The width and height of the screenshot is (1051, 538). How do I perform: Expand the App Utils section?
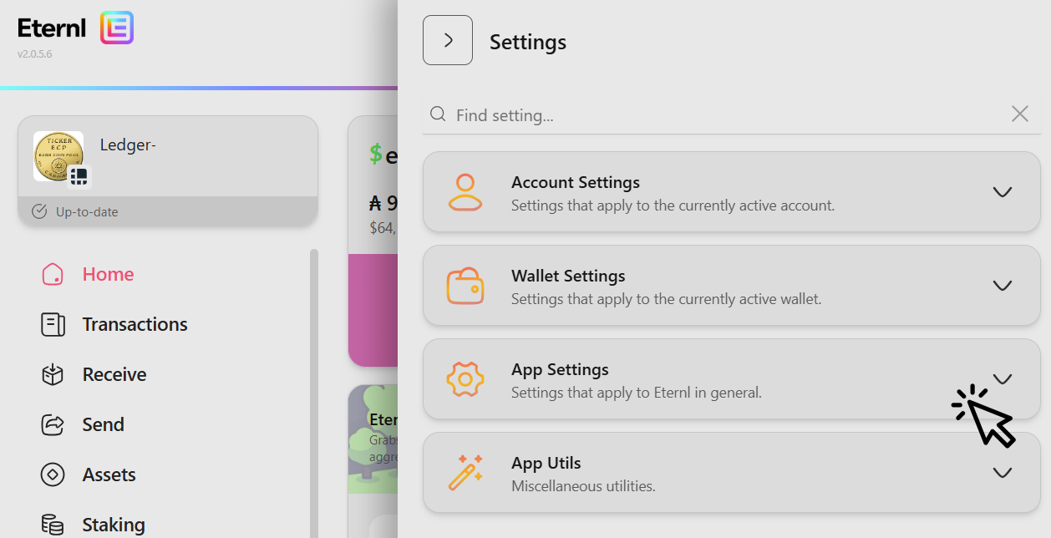click(1002, 472)
